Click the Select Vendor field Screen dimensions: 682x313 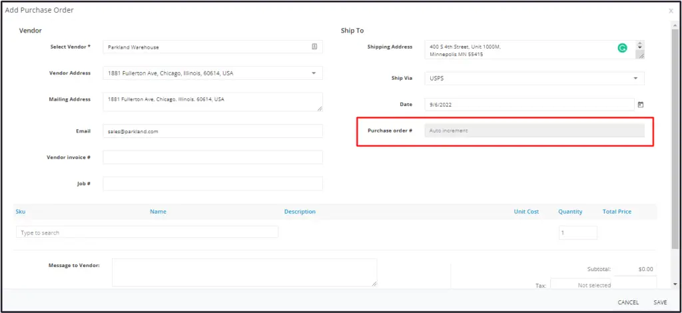[x=212, y=47]
